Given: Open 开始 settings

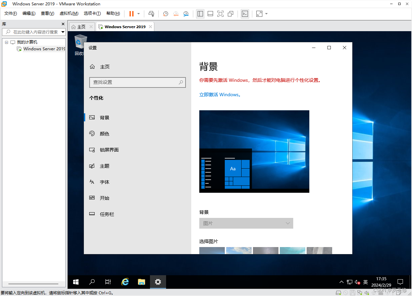Looking at the screenshot, I should [x=138, y=198].
